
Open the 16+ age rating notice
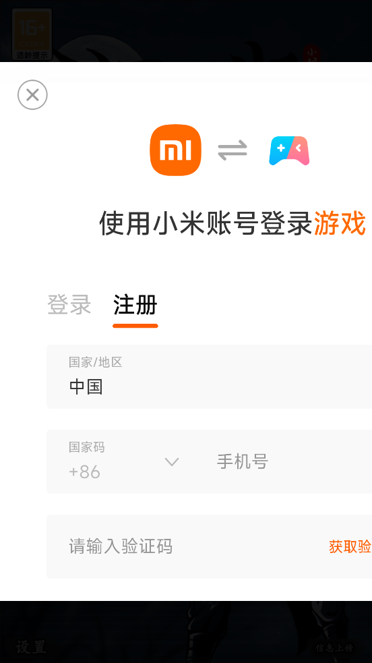(x=32, y=34)
